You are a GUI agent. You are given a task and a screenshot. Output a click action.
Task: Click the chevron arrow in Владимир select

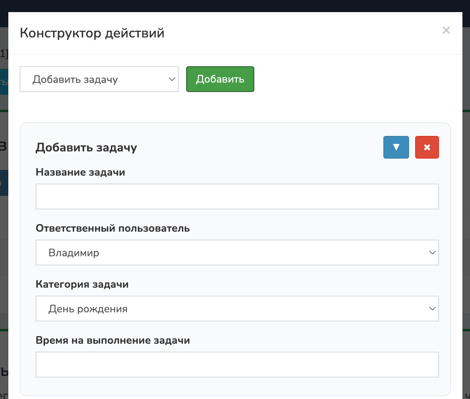pyautogui.click(x=432, y=252)
